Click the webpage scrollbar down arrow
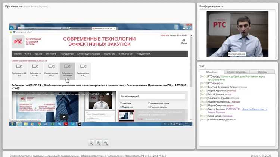280x157 pixels. point(191,120)
